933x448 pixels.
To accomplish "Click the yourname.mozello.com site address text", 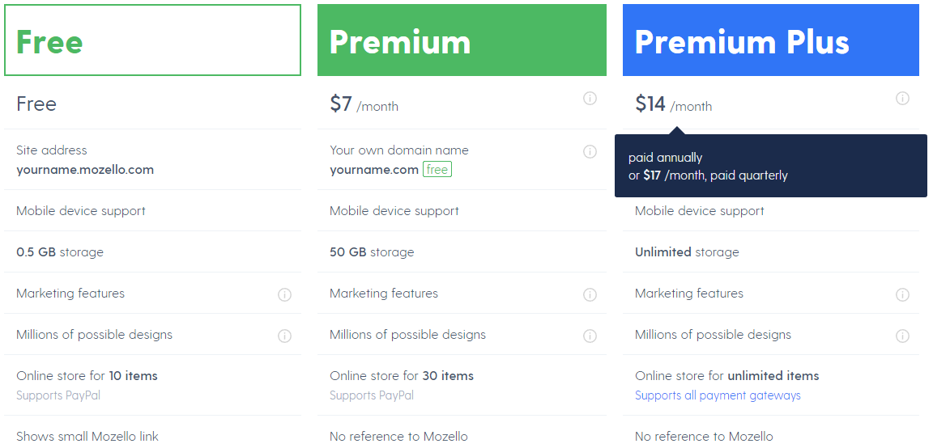I will (x=85, y=170).
